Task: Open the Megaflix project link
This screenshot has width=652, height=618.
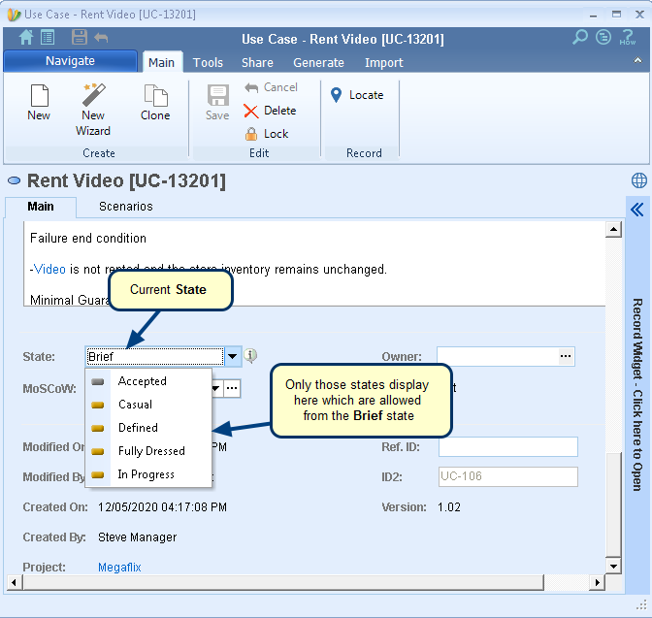Action: click(119, 568)
